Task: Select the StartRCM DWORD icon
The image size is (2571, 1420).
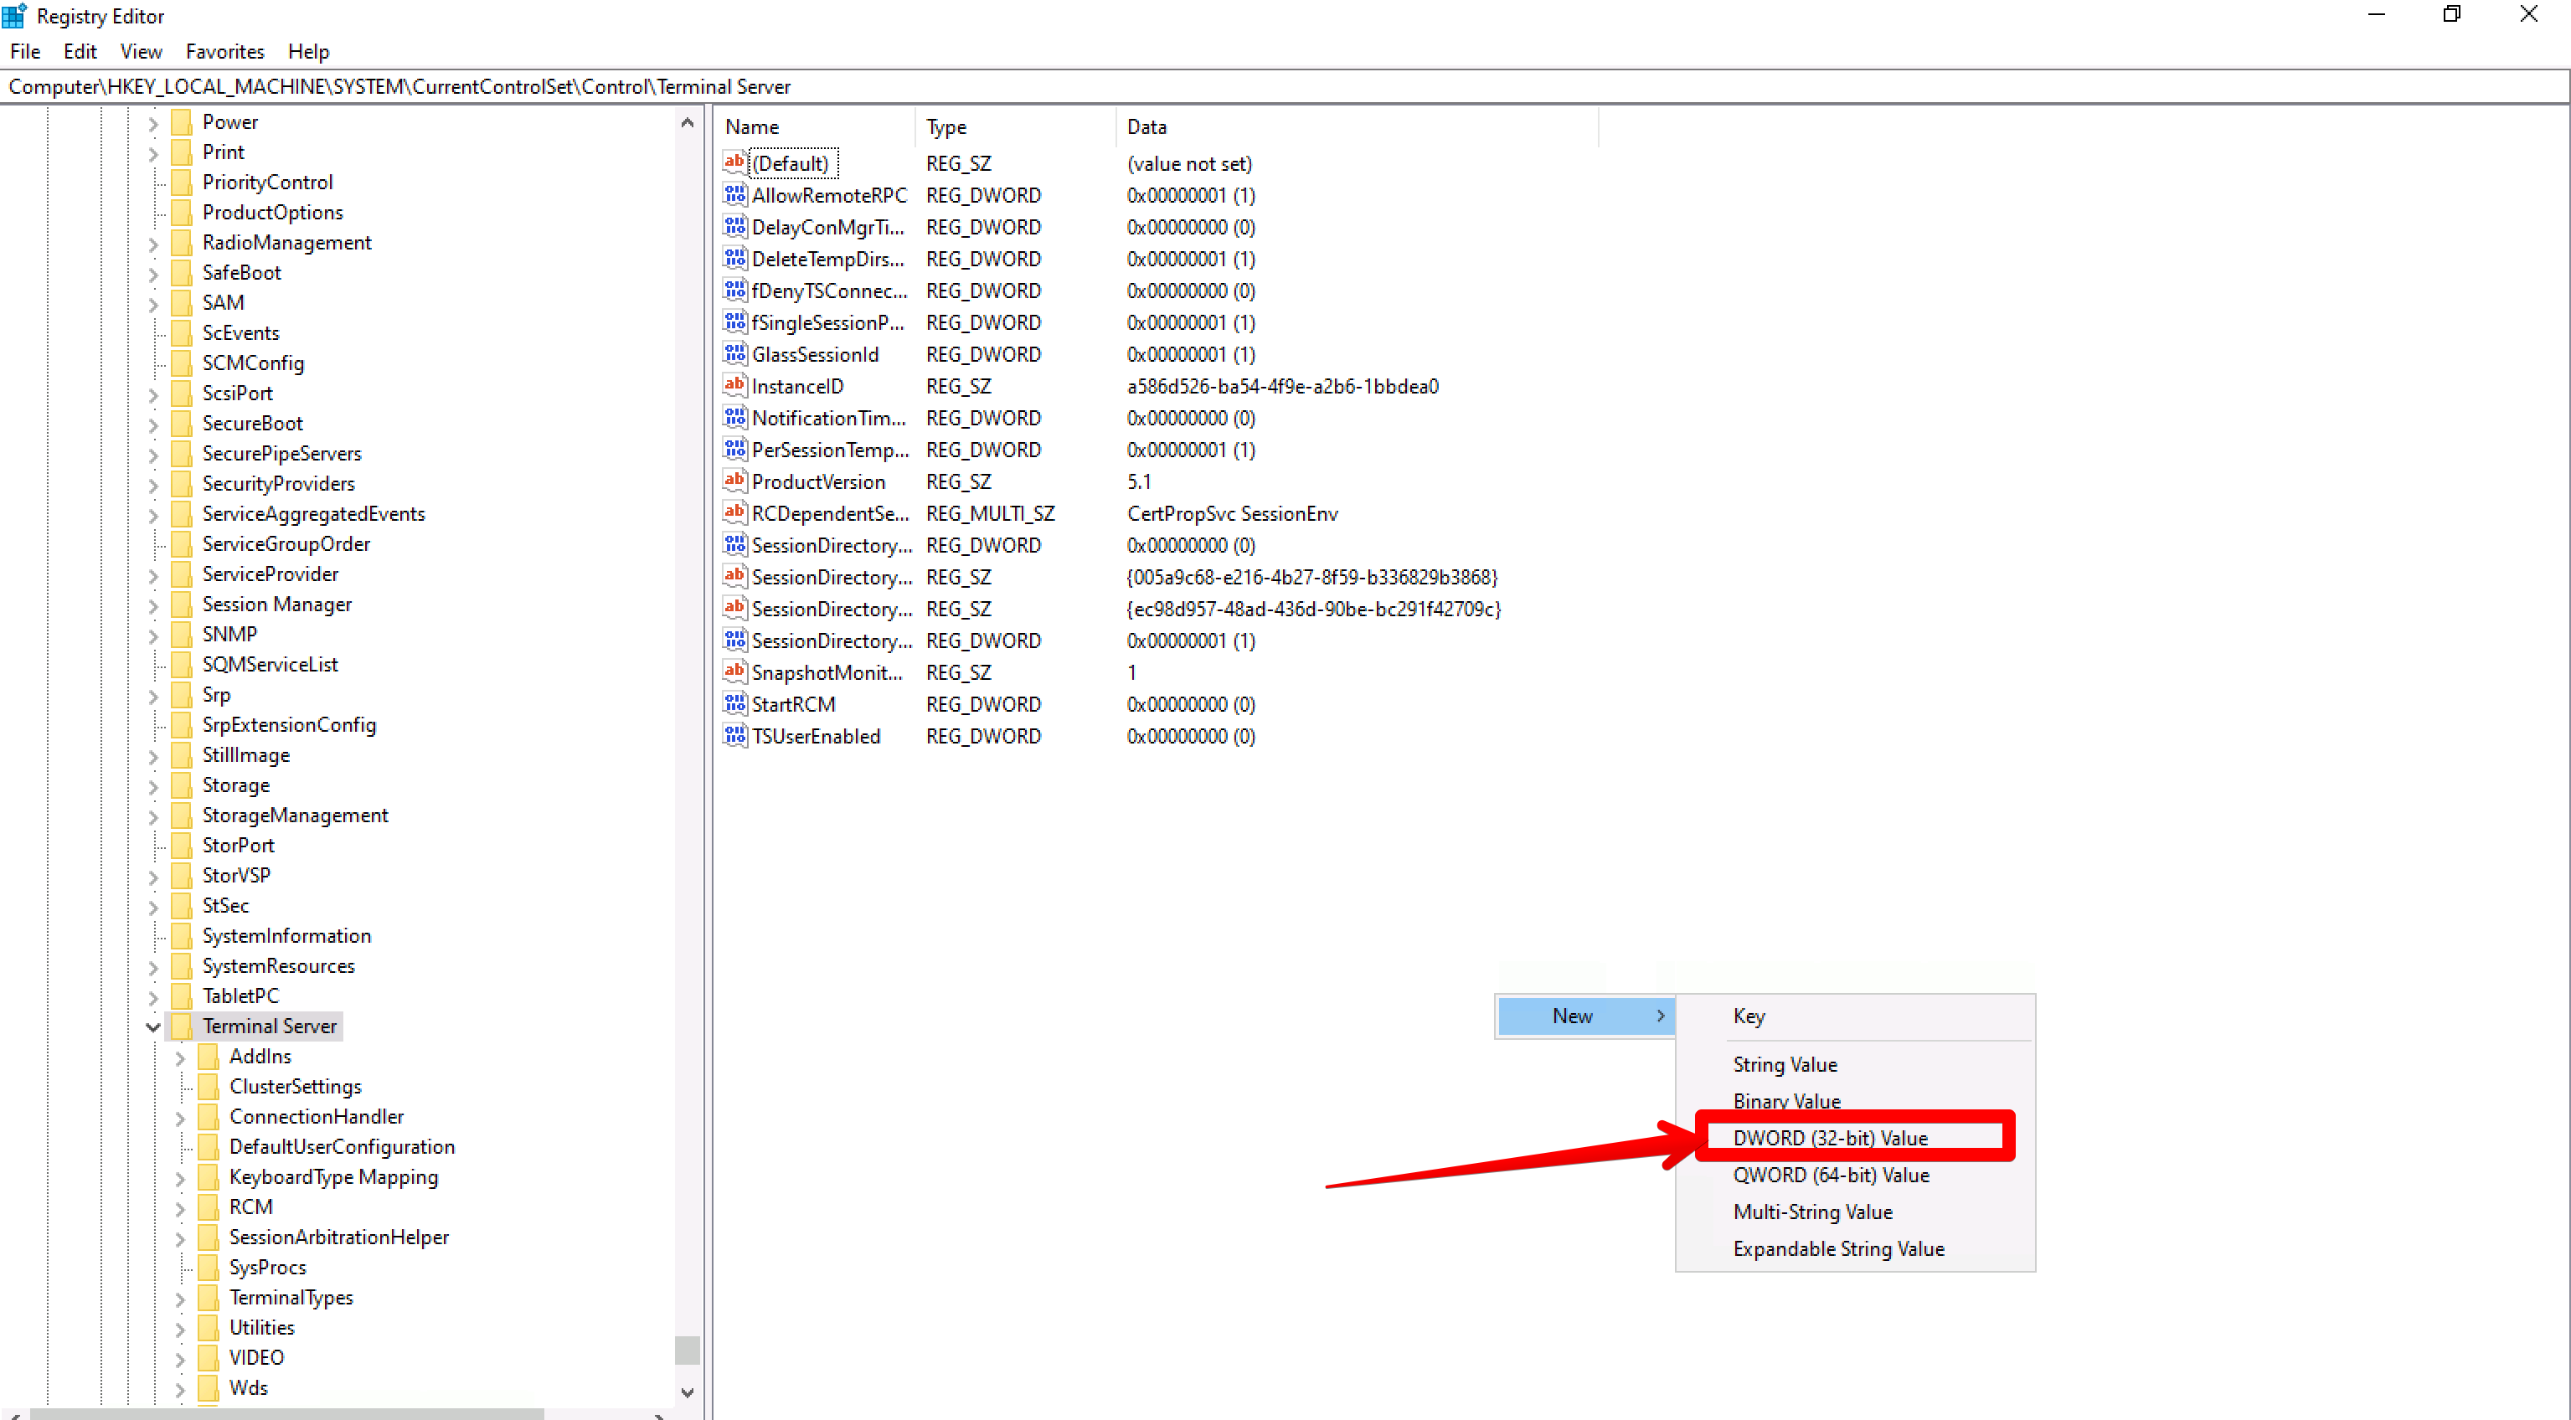Action: click(734, 703)
